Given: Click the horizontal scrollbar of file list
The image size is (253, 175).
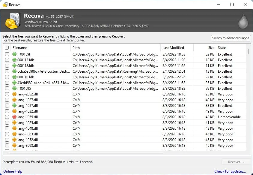Looking at the screenshot, I should click(85, 153).
